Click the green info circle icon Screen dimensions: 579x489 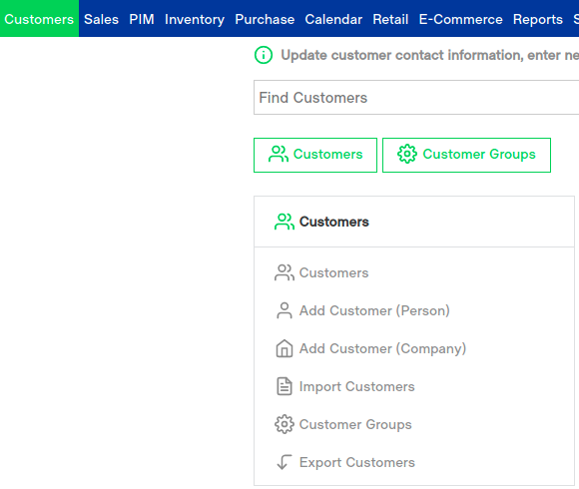click(x=264, y=55)
